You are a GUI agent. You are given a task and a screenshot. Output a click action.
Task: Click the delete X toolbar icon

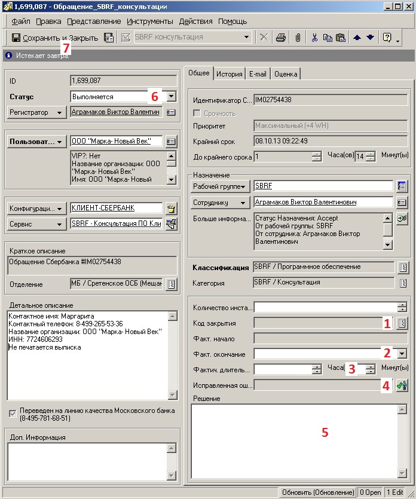(x=264, y=38)
